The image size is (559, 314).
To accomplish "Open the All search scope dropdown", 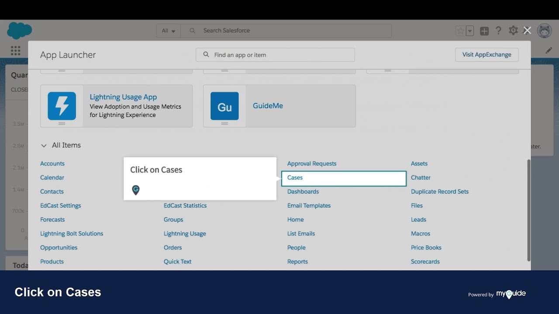I will (x=169, y=31).
